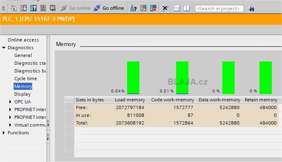Click the Compile icon in toolbar
Screen dimensions: 282x162
pos(13,8)
